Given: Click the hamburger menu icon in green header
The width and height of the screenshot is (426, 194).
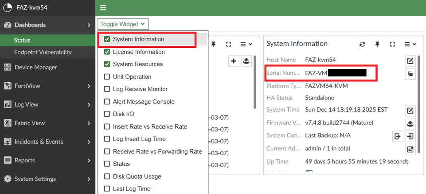Looking at the screenshot, I should pos(103,8).
